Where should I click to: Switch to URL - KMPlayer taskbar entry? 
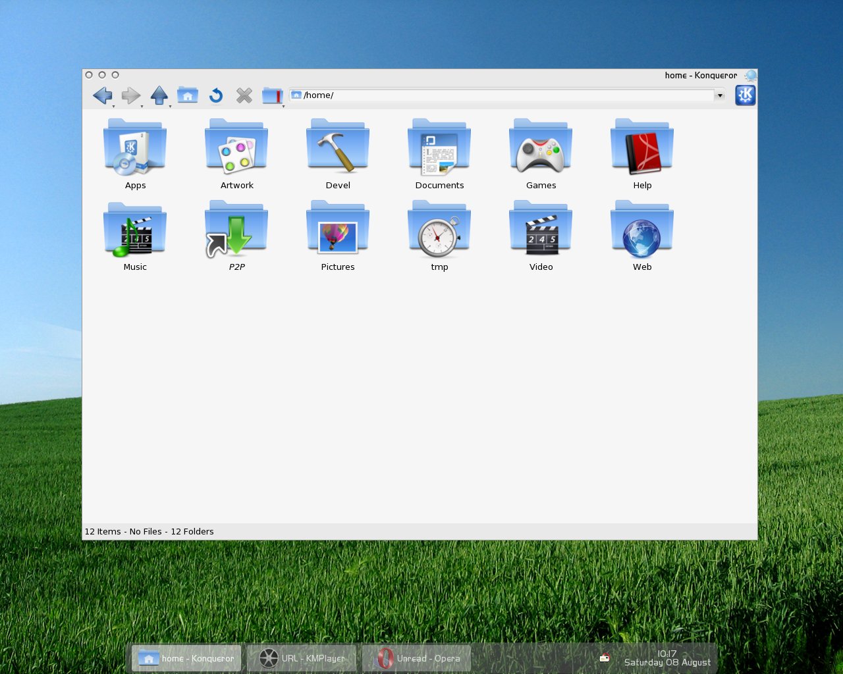(302, 658)
